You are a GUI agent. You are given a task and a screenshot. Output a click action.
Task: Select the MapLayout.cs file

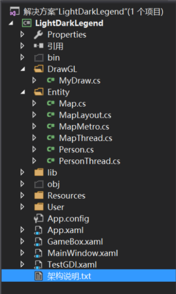[85, 115]
